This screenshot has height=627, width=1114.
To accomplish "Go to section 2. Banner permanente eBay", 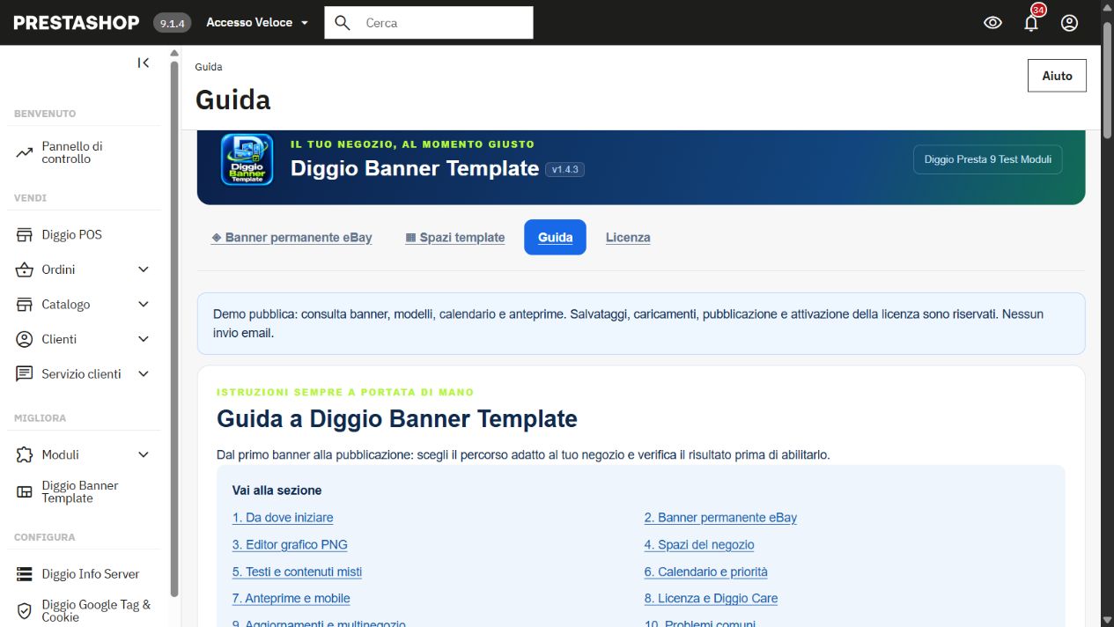I will (x=720, y=518).
